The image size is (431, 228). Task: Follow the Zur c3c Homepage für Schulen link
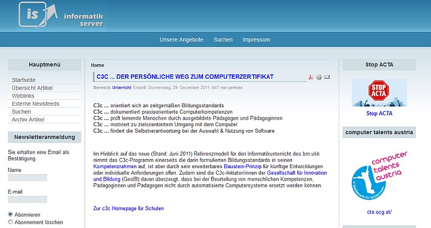coord(129,208)
